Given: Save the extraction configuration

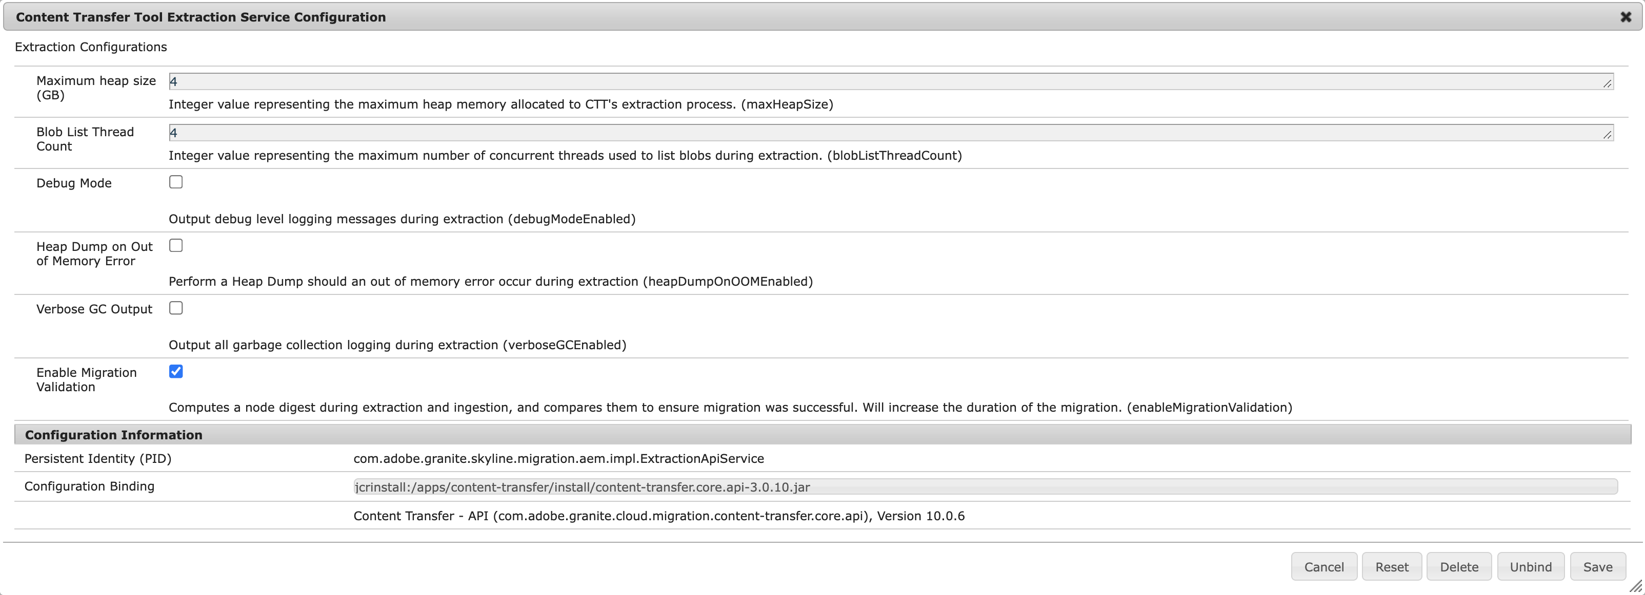Looking at the screenshot, I should click(x=1597, y=566).
